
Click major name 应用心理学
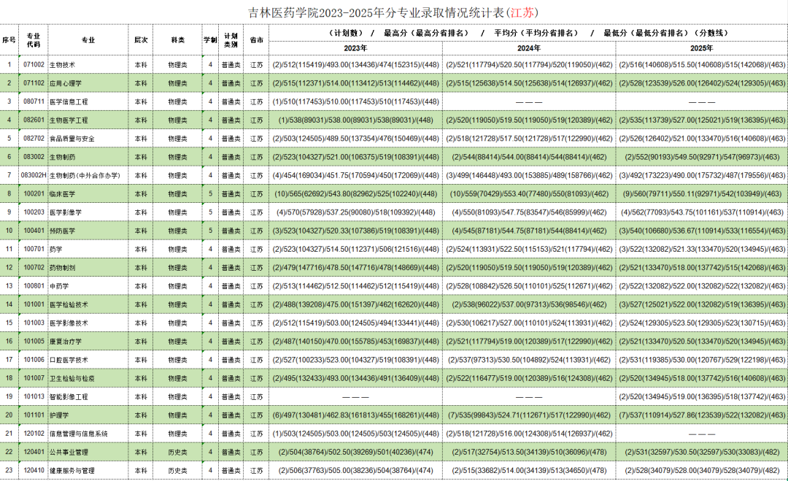click(66, 83)
